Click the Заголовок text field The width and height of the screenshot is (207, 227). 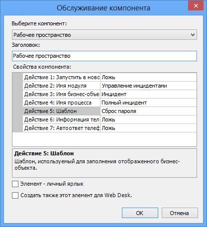(x=104, y=56)
